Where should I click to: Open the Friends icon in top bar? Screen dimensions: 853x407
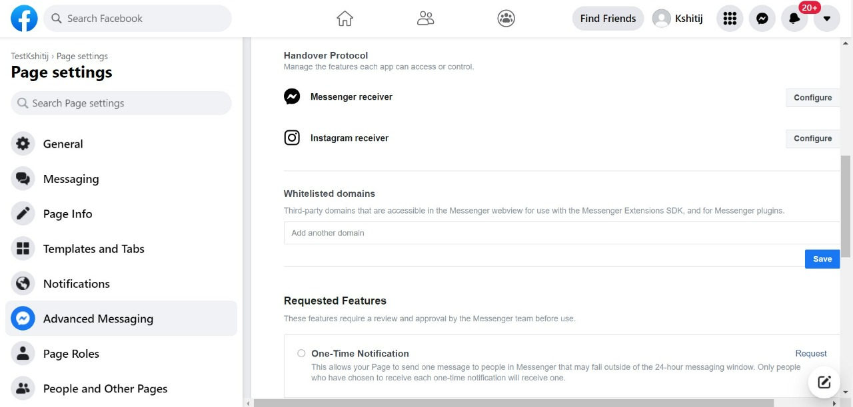425,19
